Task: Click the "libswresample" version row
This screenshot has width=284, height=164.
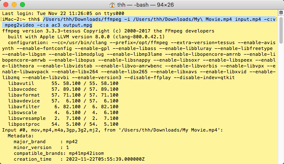Action: tap(63, 118)
